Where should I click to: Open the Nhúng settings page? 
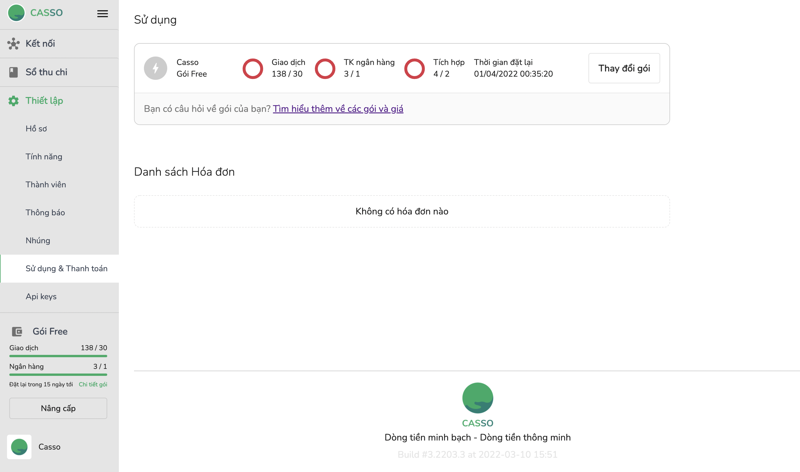click(59, 241)
